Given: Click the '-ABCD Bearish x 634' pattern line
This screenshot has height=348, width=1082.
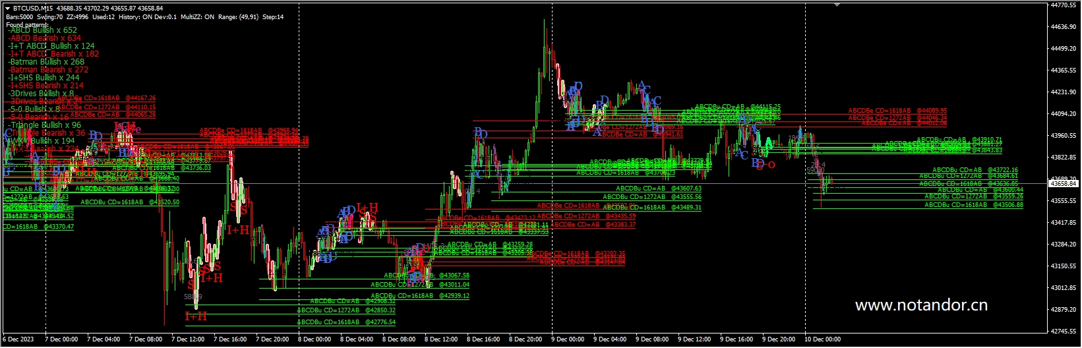Looking at the screenshot, I should pos(45,38).
